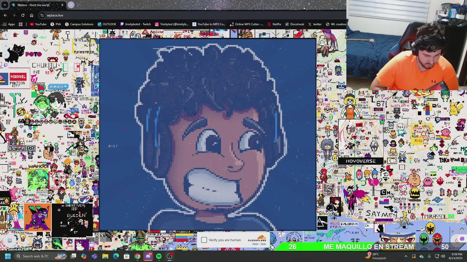Screen dimensions: 467x262
Task: Open the trinitybotrd - Twitch bookmark
Action: click(135, 24)
